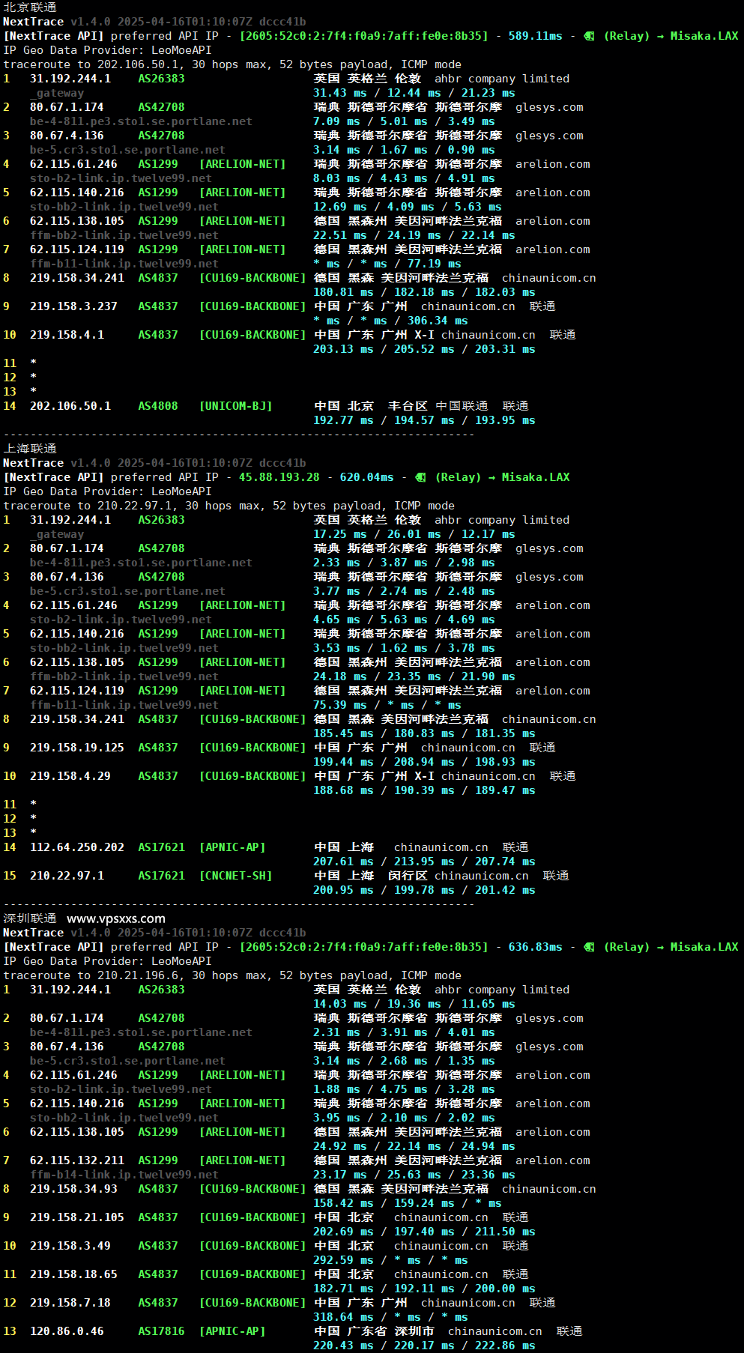
Task: Select hop IP 120.86.0.46
Action: pos(67,1331)
